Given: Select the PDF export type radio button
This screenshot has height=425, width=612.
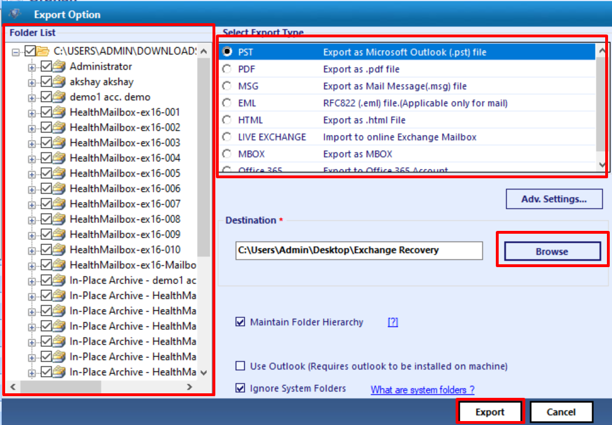Looking at the screenshot, I should tap(227, 69).
